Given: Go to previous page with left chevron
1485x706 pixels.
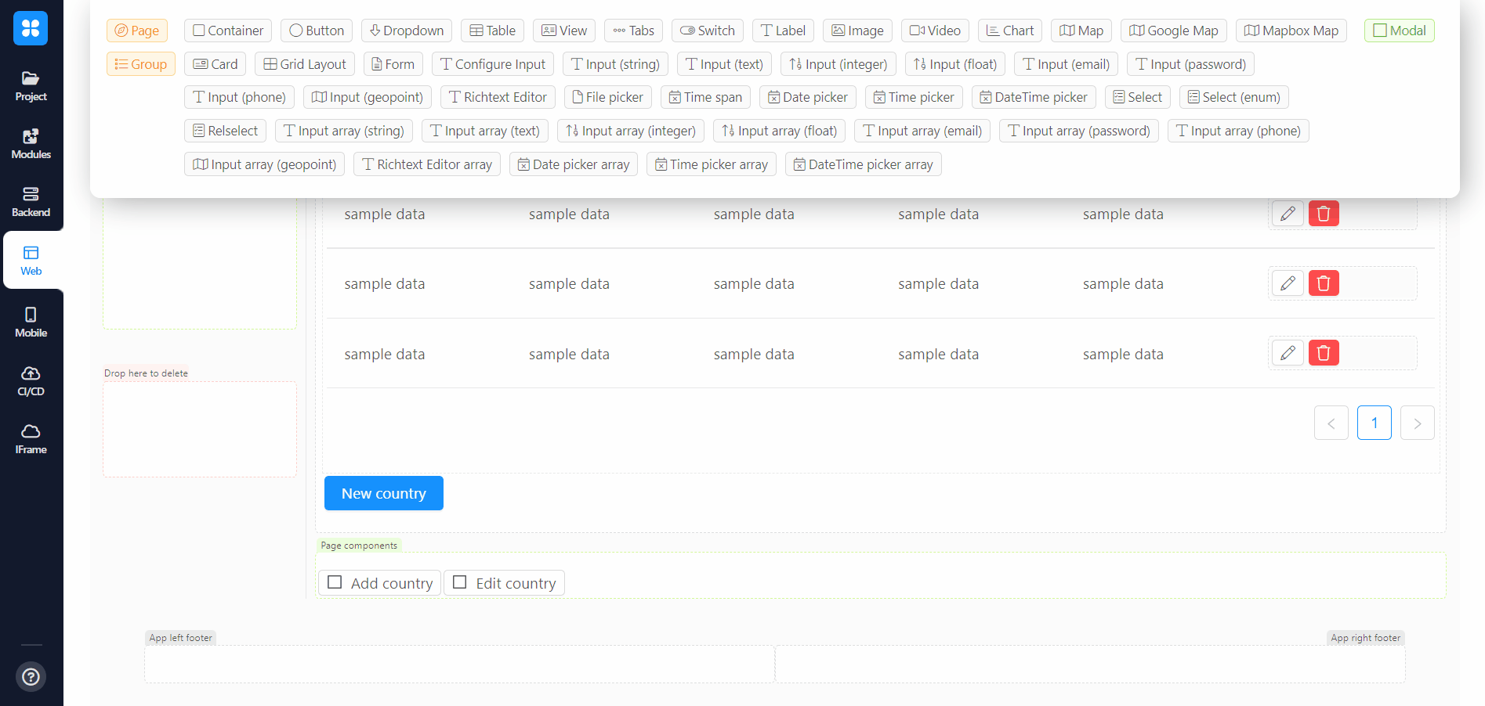Looking at the screenshot, I should coord(1331,423).
